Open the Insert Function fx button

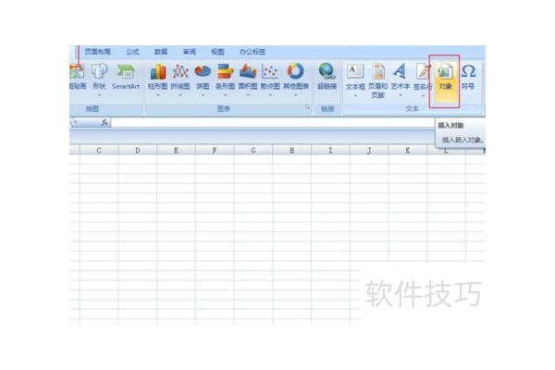(x=105, y=122)
